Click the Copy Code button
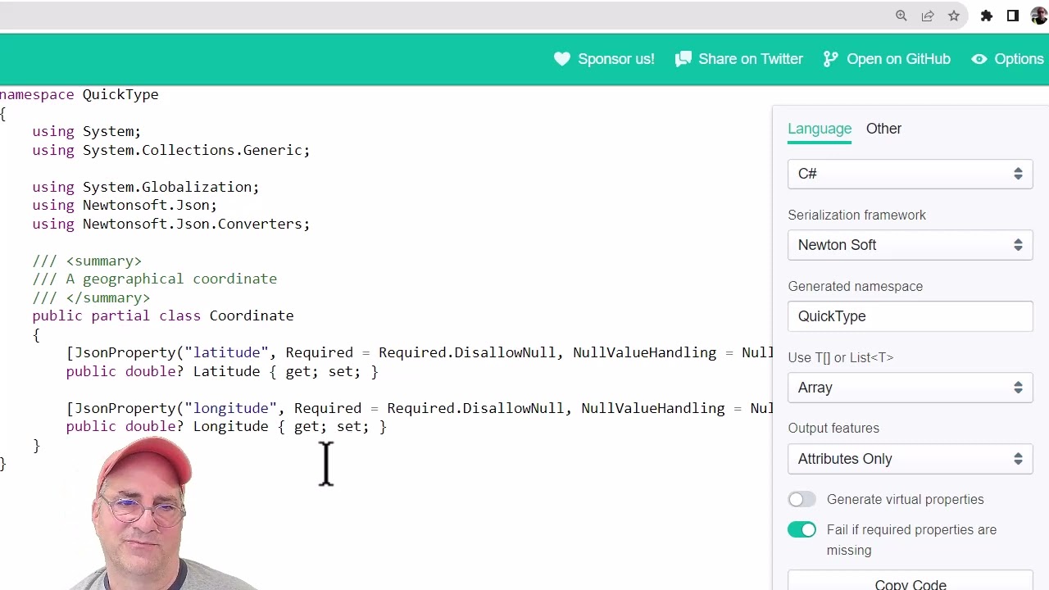The width and height of the screenshot is (1049, 590). [x=910, y=582]
